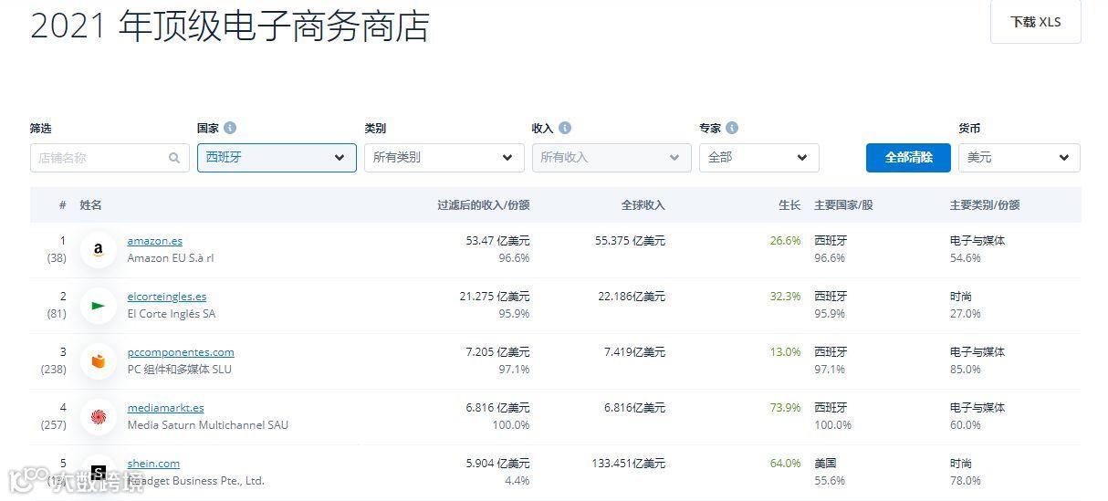1108x501 pixels.
Task: Click info icon next to 国家
Action: coord(230,129)
